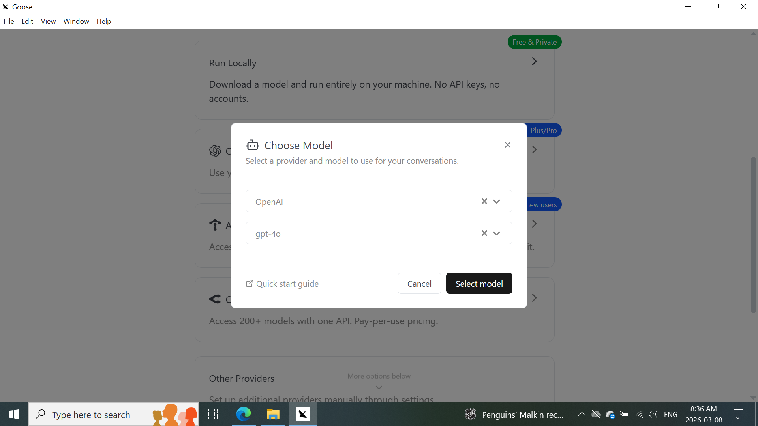Click the robot icon beside Choose Model
This screenshot has width=758, height=426.
(x=253, y=145)
